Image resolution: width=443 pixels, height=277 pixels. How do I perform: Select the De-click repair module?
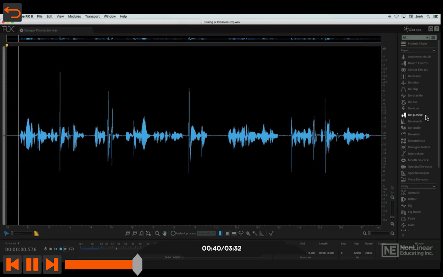point(413,82)
